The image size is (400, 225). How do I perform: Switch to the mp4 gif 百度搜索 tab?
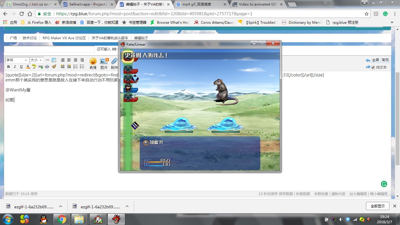coord(201,4)
